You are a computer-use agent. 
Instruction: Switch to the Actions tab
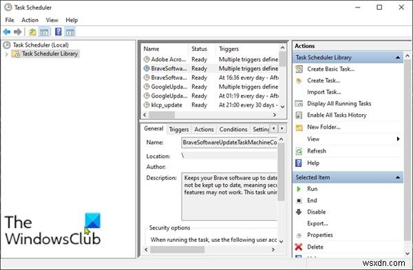[204, 129]
